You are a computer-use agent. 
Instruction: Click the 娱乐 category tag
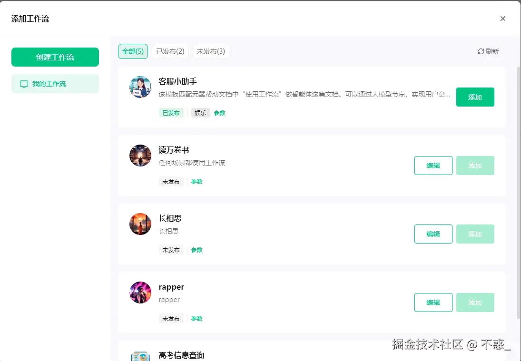pyautogui.click(x=200, y=113)
